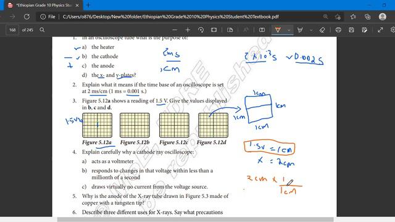Open the page view options
The width and height of the screenshot is (395, 222).
coord(230,30)
